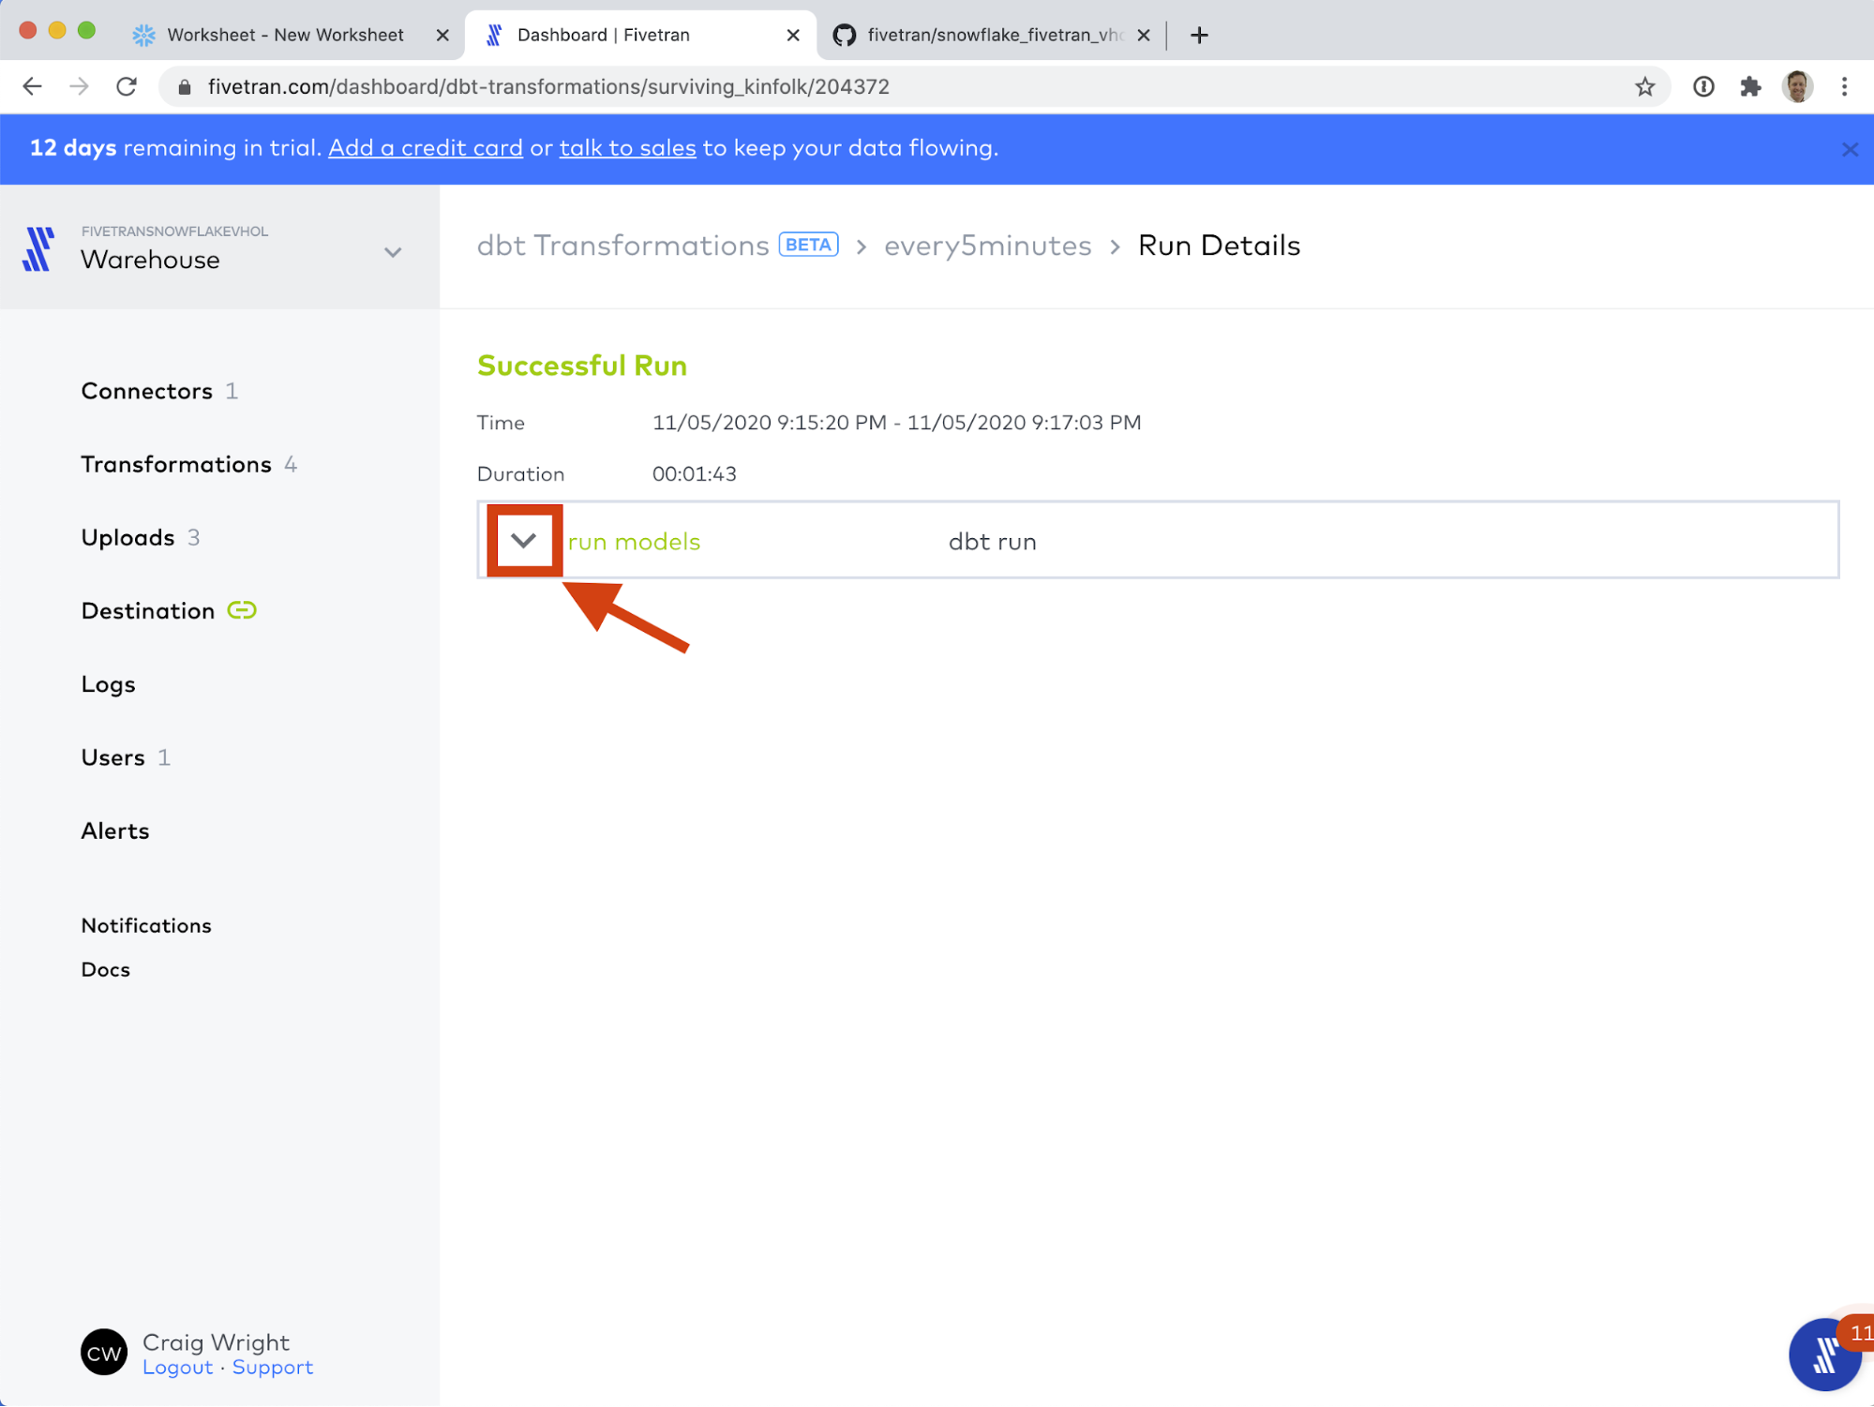1874x1407 pixels.
Task: Expand the run models step chevron
Action: pos(524,541)
